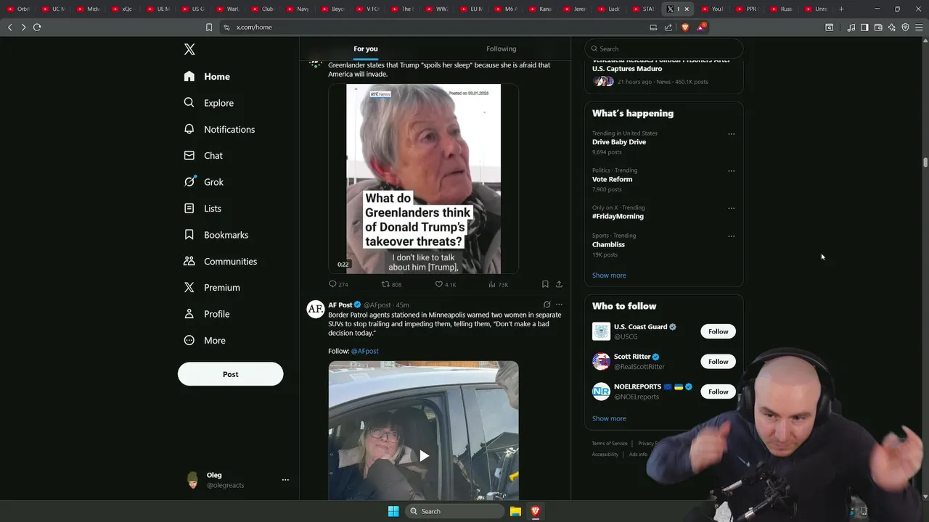Like the Greenlander post with 4.1K likes
Screen dimensions: 929x522
pyautogui.click(x=446, y=284)
